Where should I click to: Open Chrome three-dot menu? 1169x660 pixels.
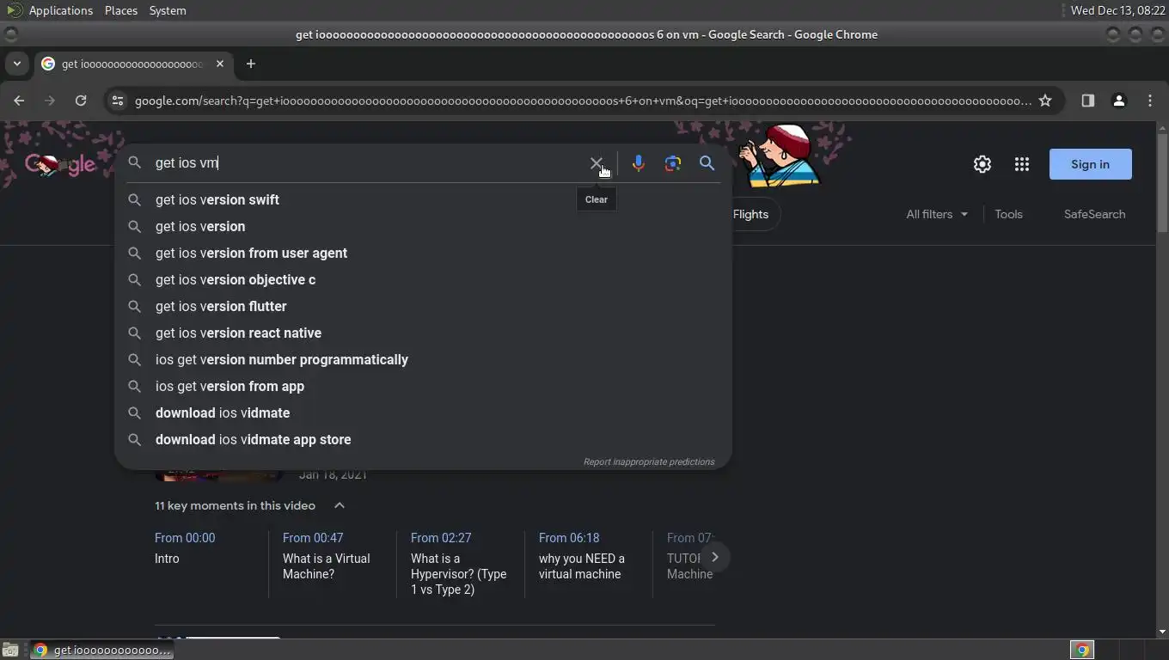(x=1150, y=101)
